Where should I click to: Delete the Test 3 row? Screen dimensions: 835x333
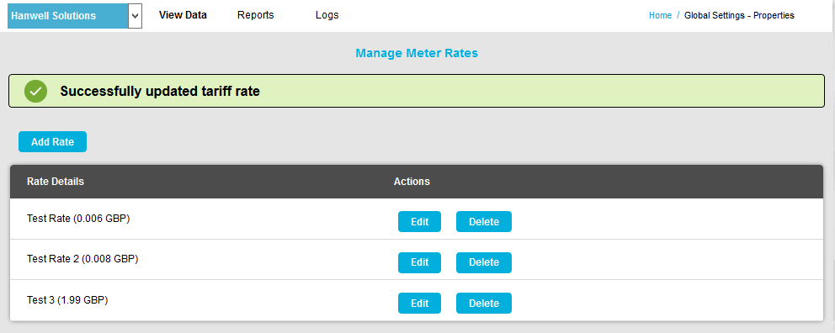(484, 304)
